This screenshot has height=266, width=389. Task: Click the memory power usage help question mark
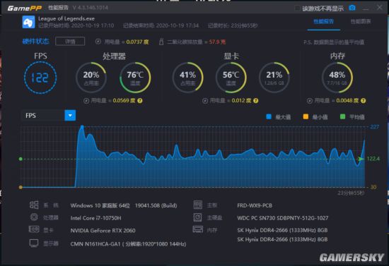click(364, 101)
